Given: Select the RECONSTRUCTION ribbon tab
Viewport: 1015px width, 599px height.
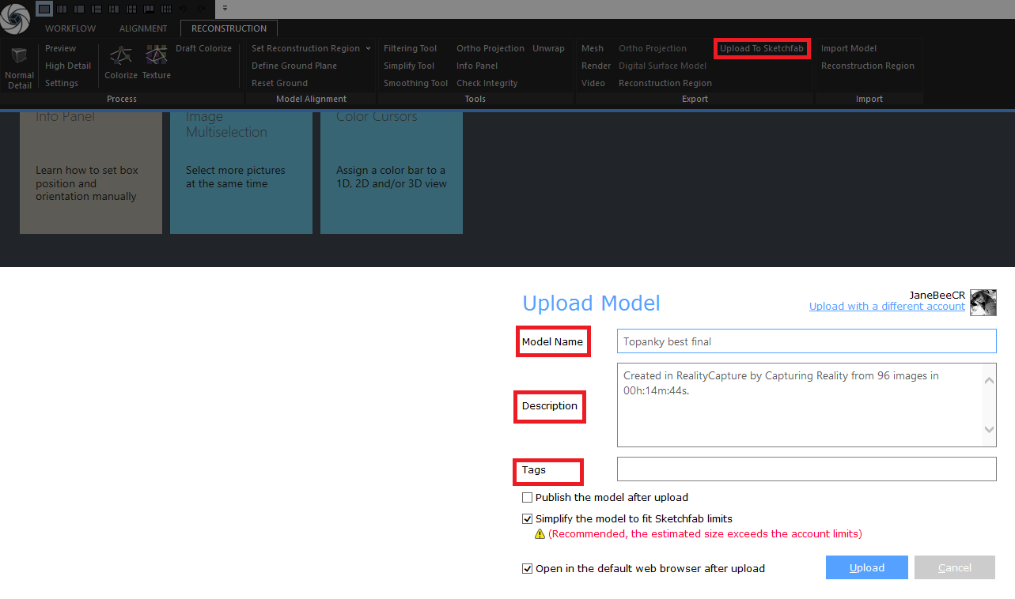Looking at the screenshot, I should [229, 28].
